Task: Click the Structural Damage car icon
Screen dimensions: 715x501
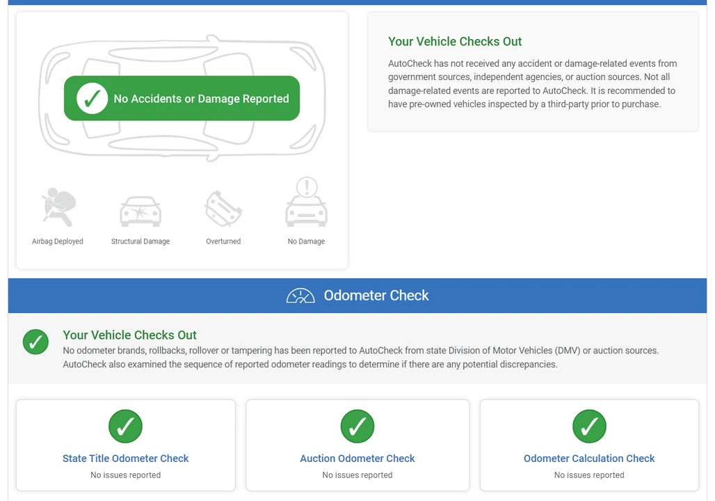Action: click(x=140, y=212)
